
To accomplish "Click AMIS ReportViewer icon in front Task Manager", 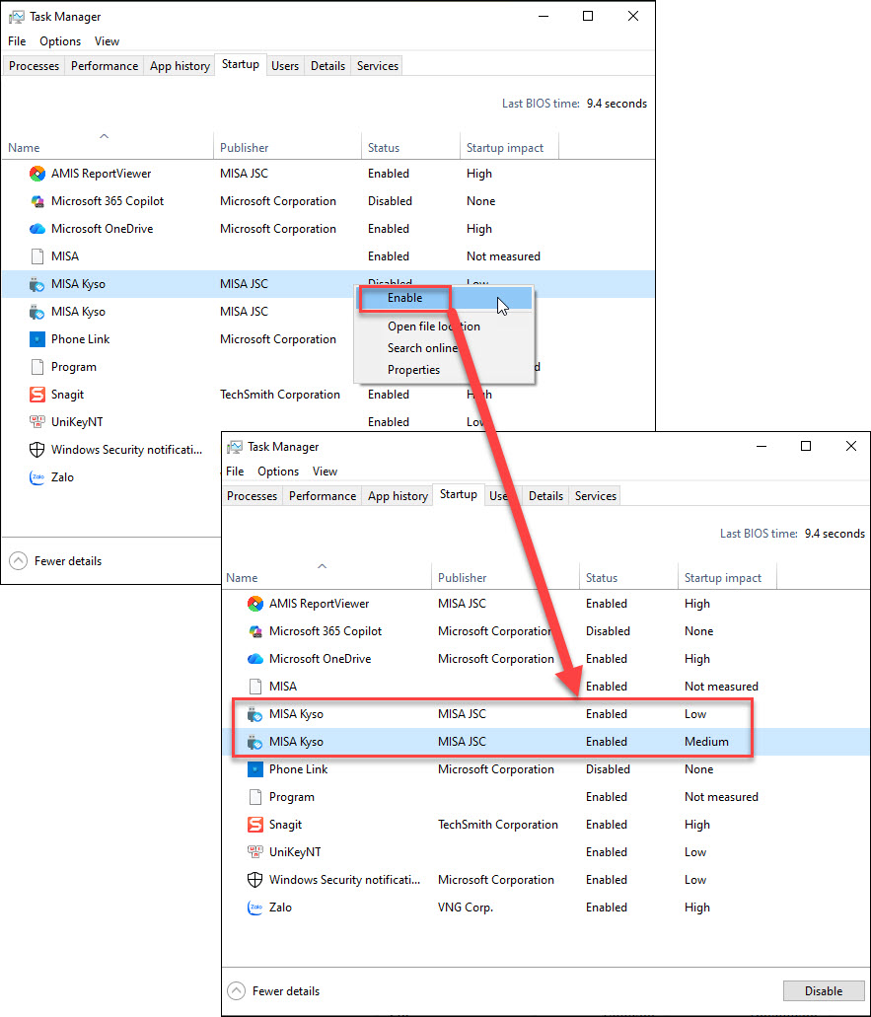I will [x=254, y=603].
